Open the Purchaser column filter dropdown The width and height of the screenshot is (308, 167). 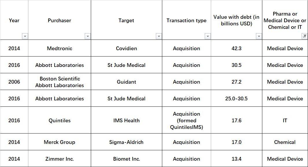[x=88, y=36]
